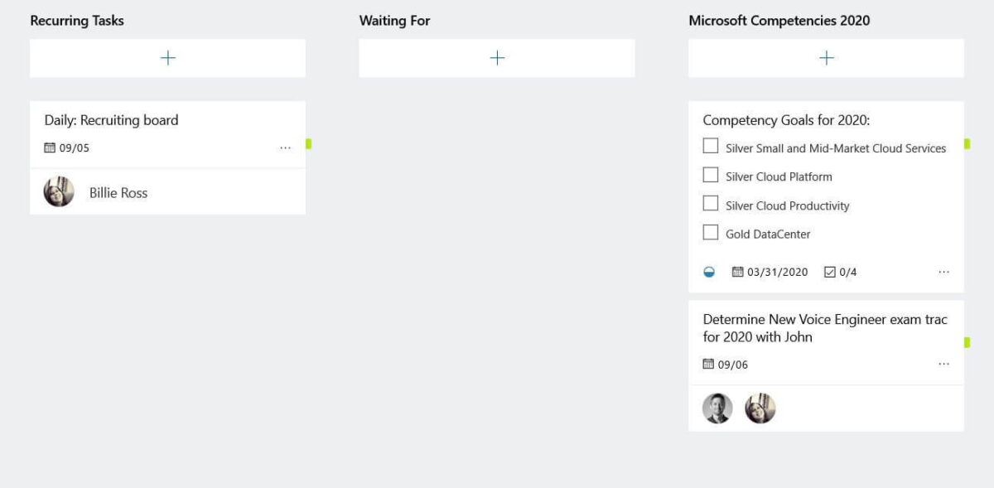This screenshot has height=488, width=994.
Task: Click the Waiting For column heading
Action: tap(393, 20)
